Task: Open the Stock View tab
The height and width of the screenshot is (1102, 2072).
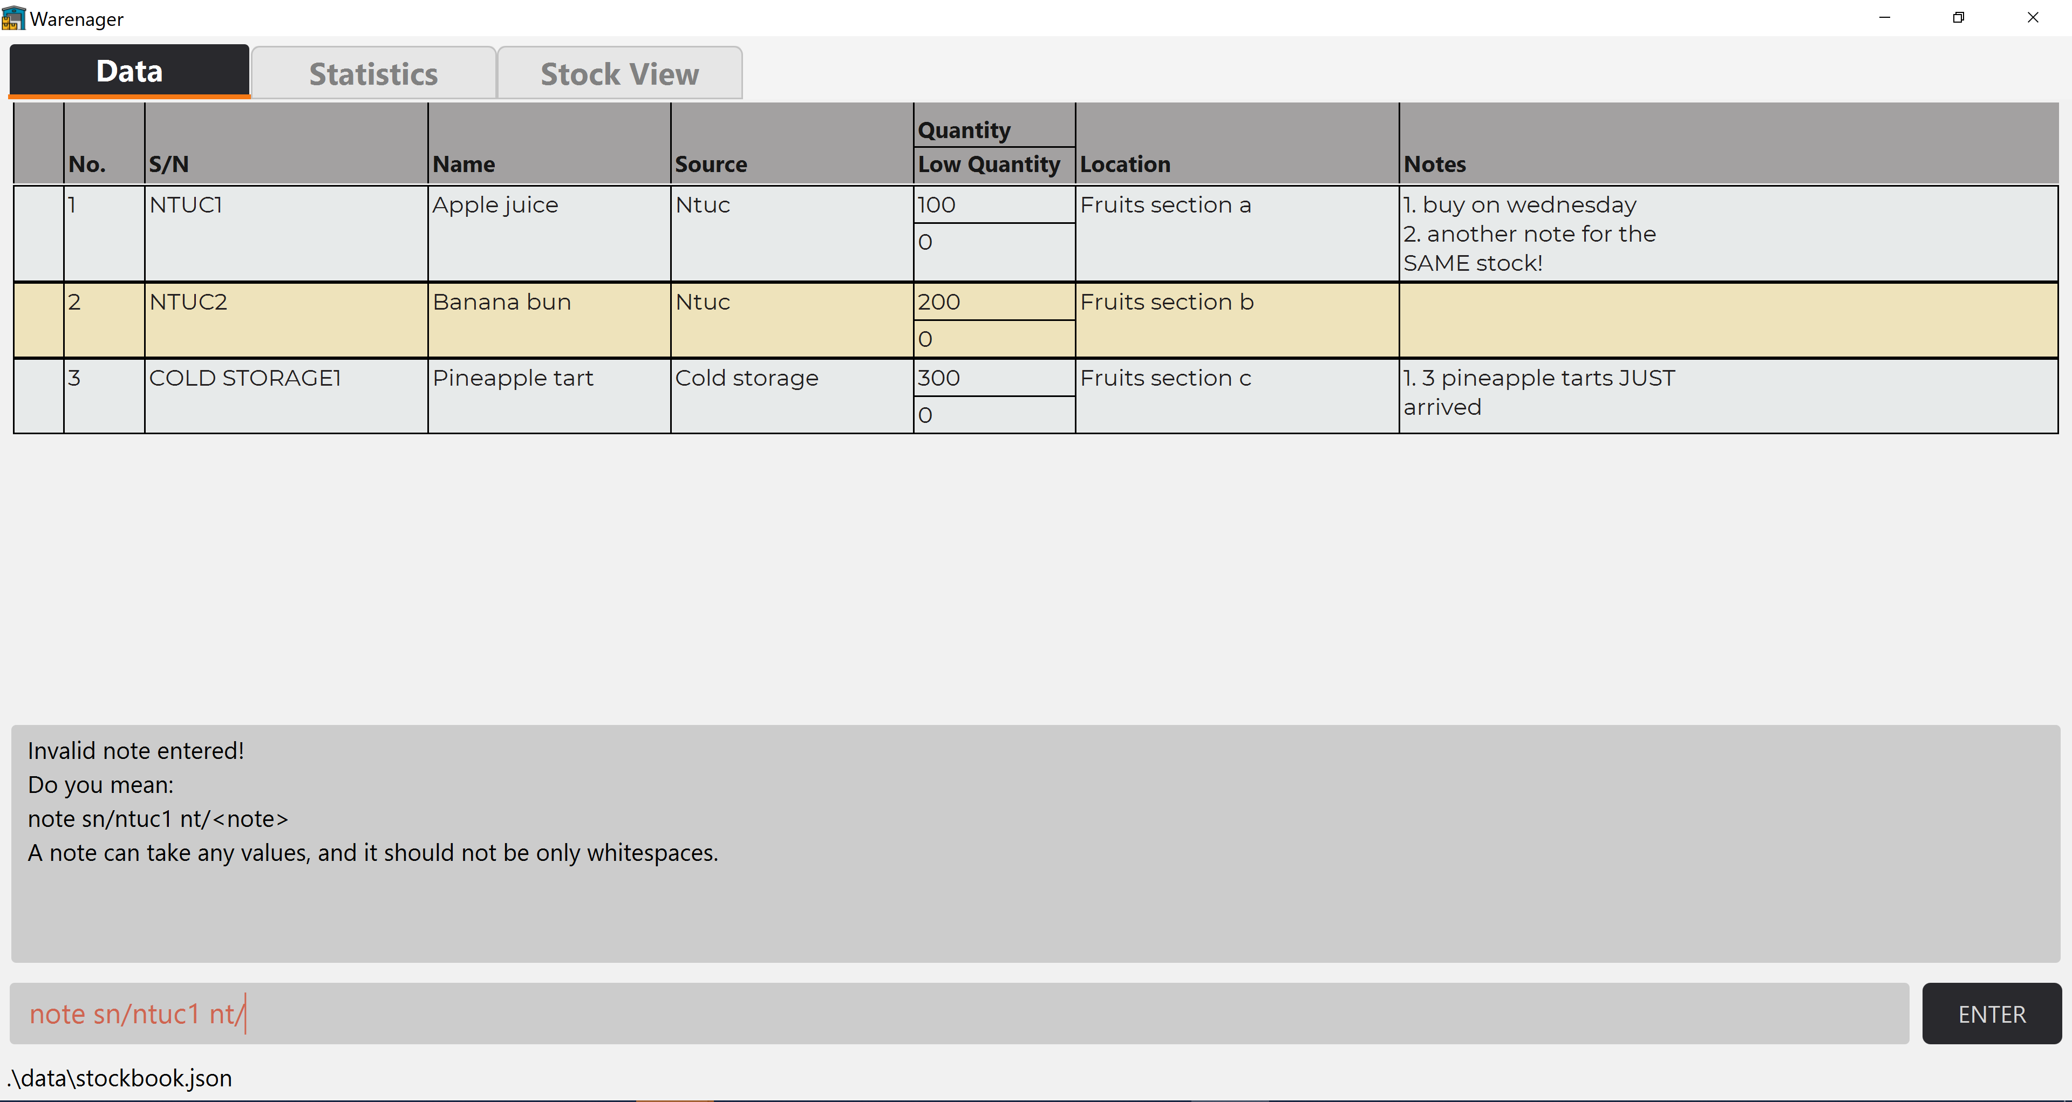Action: [x=619, y=73]
